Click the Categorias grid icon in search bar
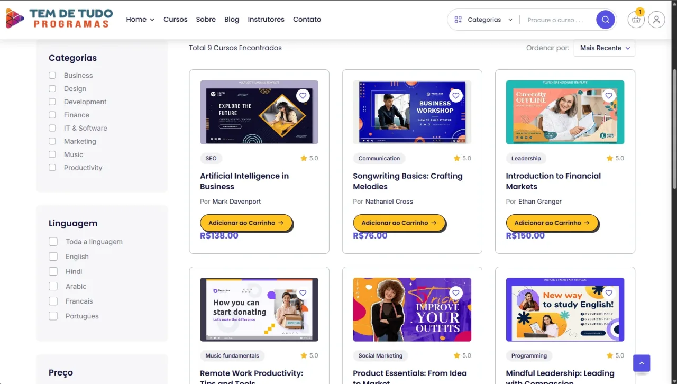 458,20
